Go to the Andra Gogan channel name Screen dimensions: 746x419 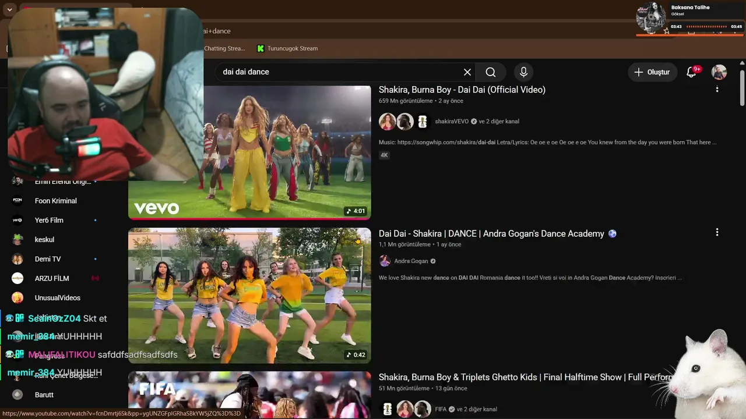point(411,261)
